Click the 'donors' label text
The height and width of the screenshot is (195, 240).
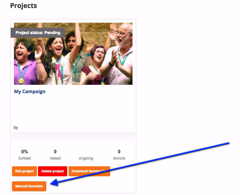click(119, 158)
